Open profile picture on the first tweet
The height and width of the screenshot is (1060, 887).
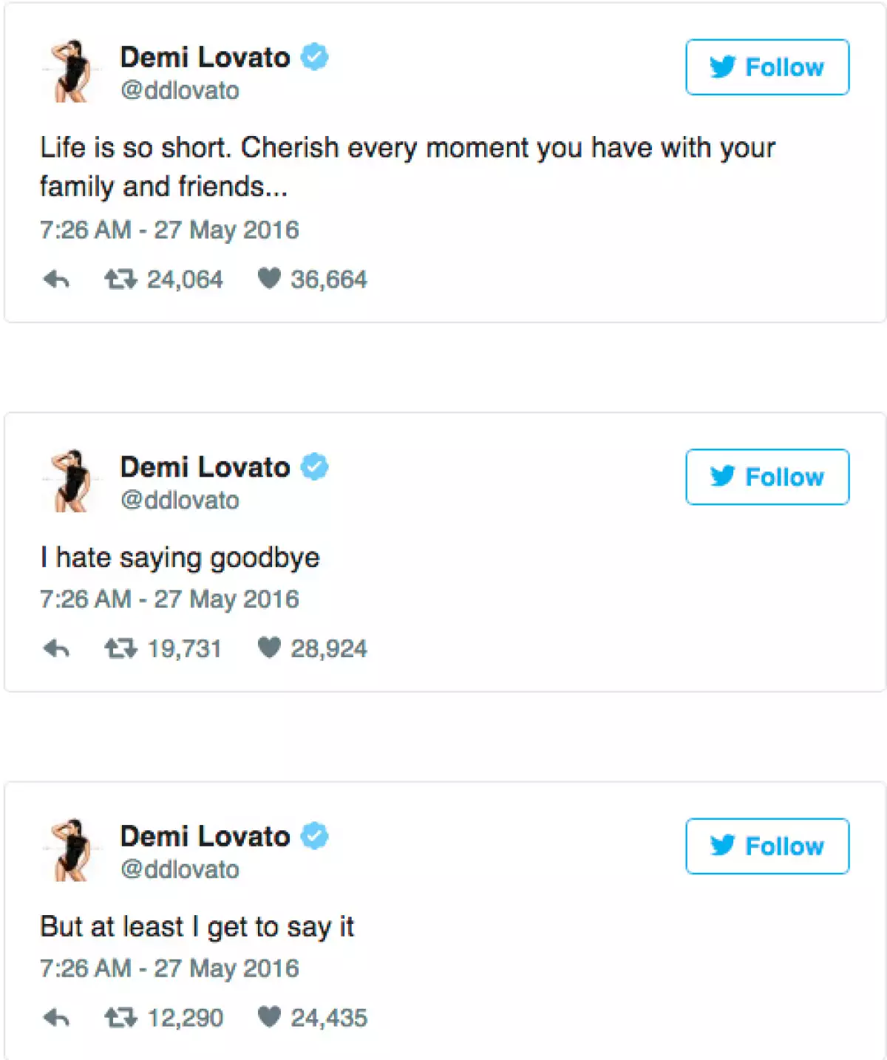point(72,71)
